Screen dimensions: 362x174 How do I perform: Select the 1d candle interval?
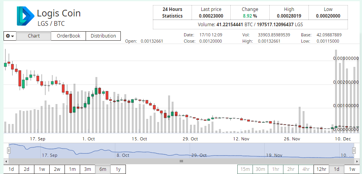point(337,169)
